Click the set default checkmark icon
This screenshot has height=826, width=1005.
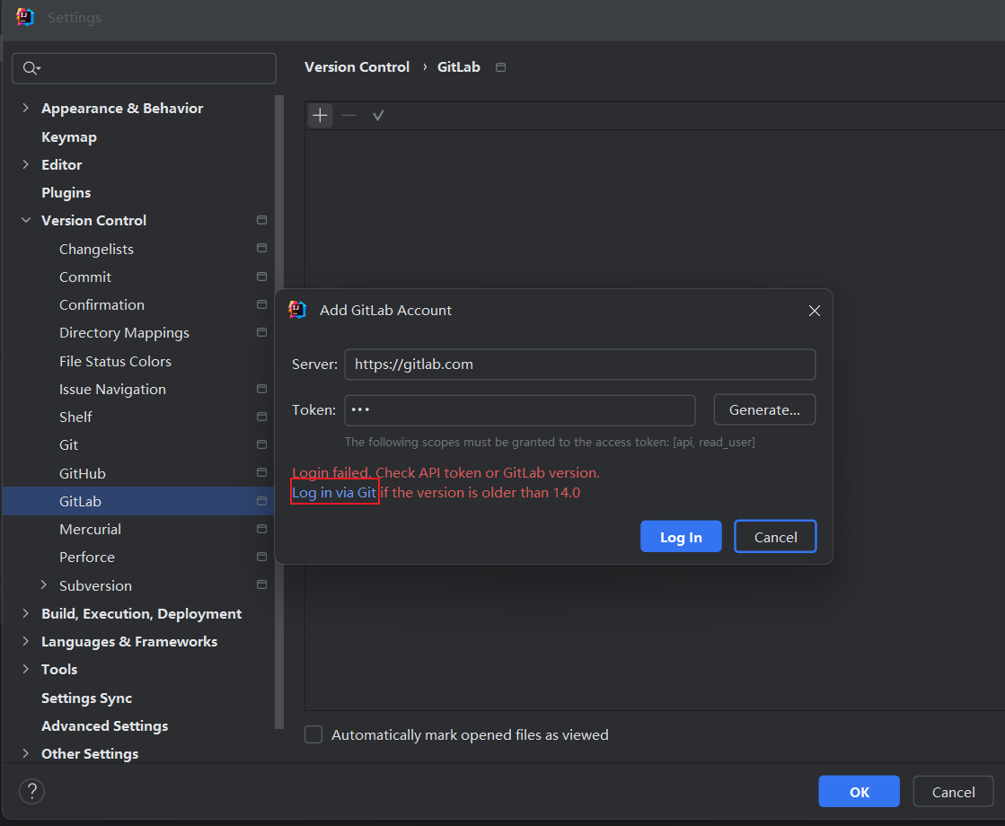click(x=378, y=115)
